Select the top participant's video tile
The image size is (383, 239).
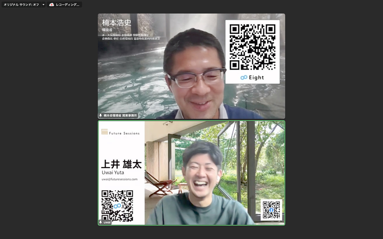(191, 66)
